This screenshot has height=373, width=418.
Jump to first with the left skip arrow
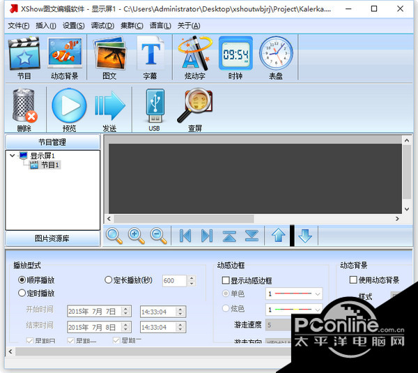[185, 236]
